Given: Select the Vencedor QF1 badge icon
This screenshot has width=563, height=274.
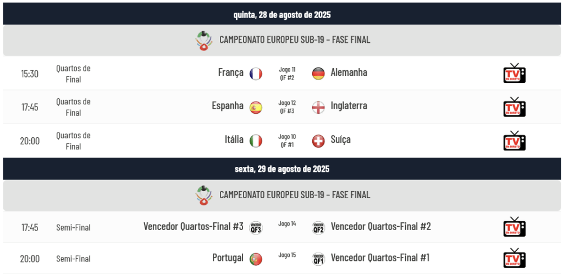Looking at the screenshot, I should [x=318, y=259].
